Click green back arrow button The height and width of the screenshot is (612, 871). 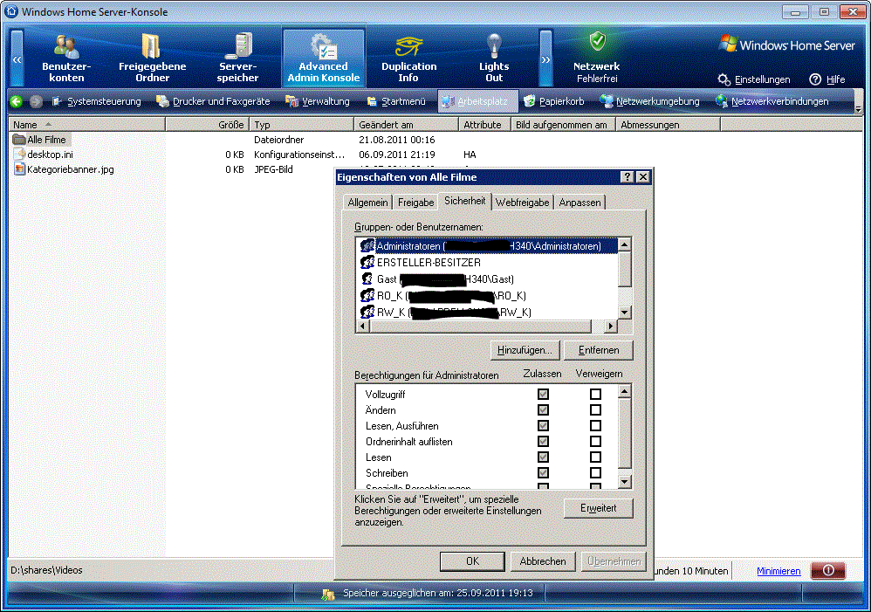pos(16,101)
